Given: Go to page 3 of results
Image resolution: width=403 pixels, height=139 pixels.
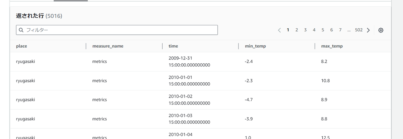Looking at the screenshot, I should (305, 30).
